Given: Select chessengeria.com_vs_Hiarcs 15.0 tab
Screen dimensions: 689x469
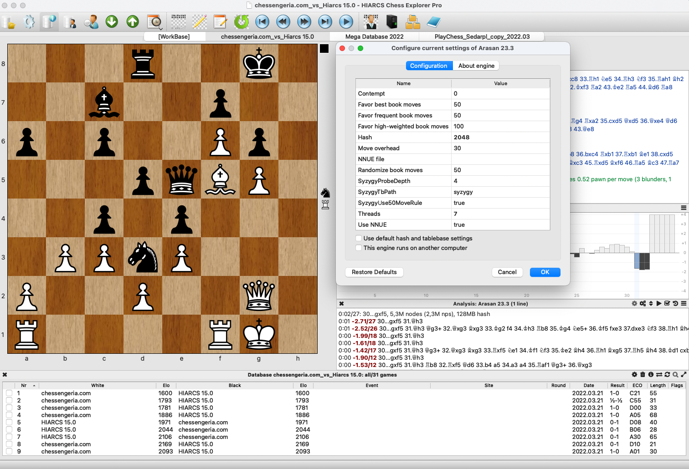Looking at the screenshot, I should pyautogui.click(x=267, y=36).
